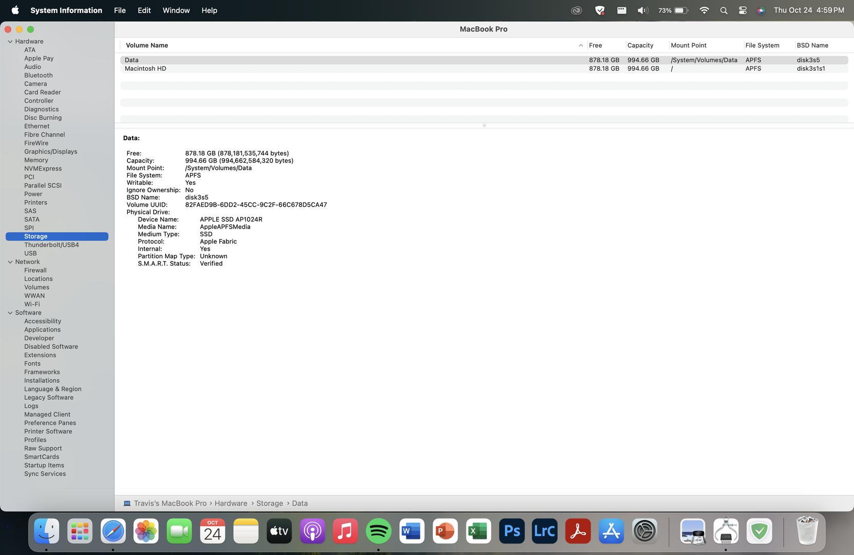Select Thunderbolt/USB4 in sidebar
This screenshot has width=854, height=555.
51,245
